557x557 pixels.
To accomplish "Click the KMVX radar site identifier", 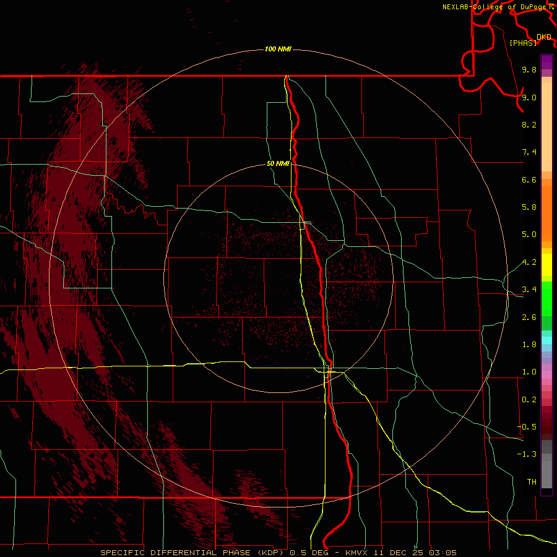I will pos(356,553).
